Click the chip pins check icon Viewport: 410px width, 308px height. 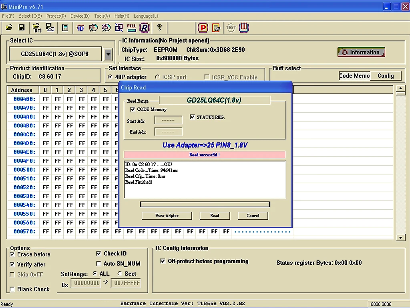click(x=244, y=28)
